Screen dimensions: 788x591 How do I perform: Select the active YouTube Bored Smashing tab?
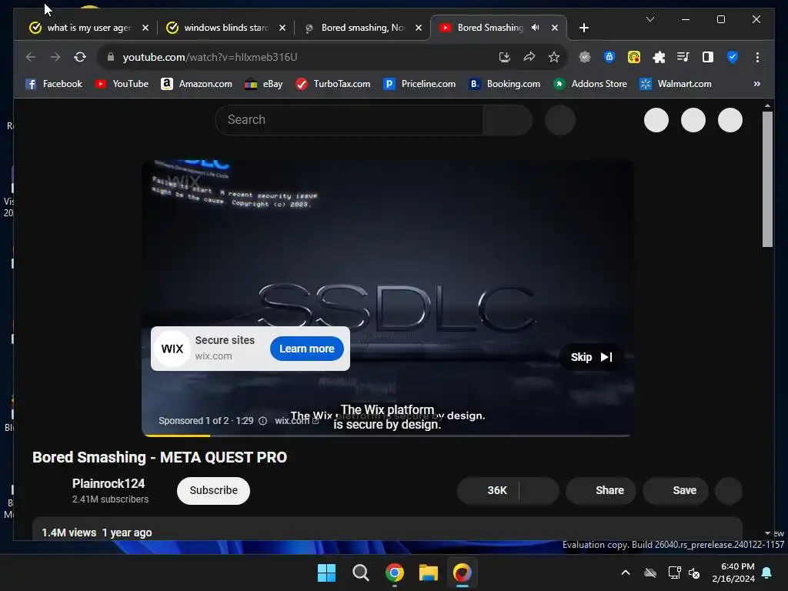(490, 28)
